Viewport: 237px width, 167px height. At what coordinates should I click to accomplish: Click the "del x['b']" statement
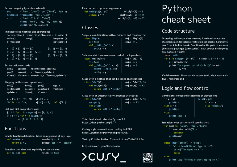[60, 102]
